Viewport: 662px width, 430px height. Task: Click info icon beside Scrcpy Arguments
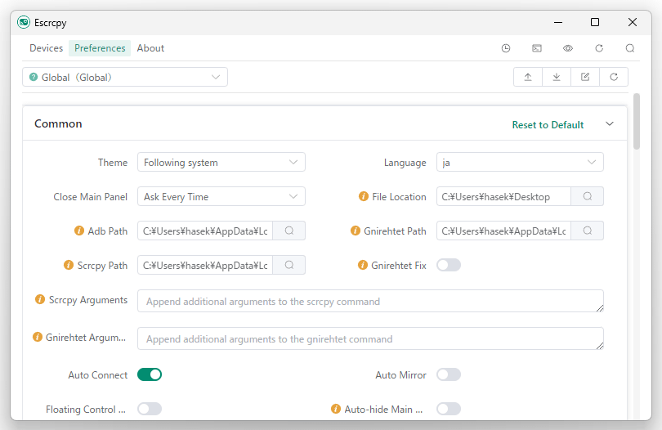click(40, 299)
